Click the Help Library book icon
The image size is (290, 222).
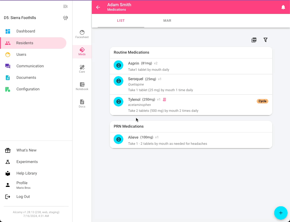click(8, 173)
